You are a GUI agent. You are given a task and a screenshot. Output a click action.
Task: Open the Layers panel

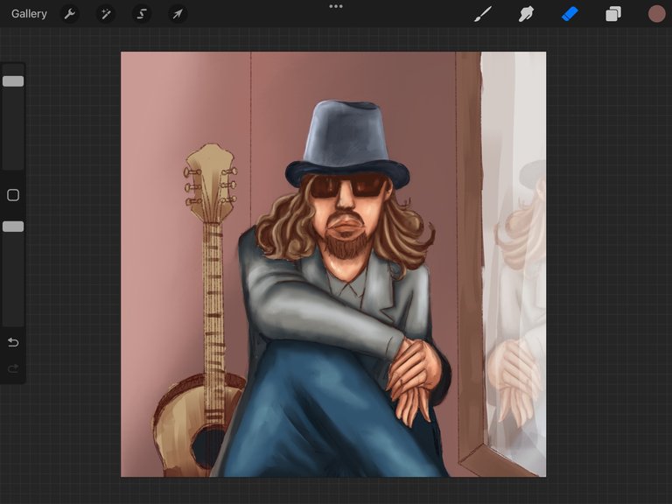tap(613, 14)
